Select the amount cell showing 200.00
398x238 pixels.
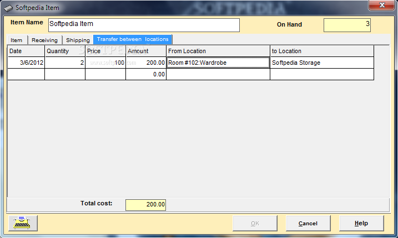pos(146,63)
